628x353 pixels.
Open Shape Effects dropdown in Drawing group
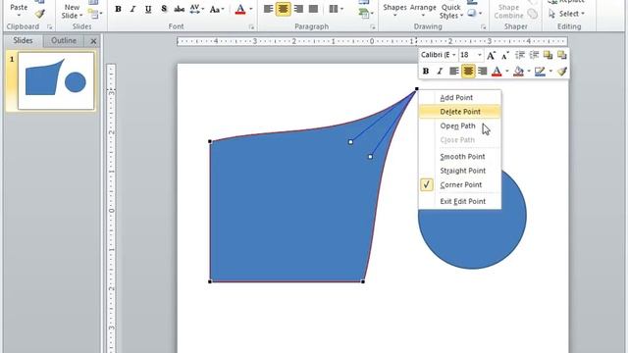[x=474, y=14]
